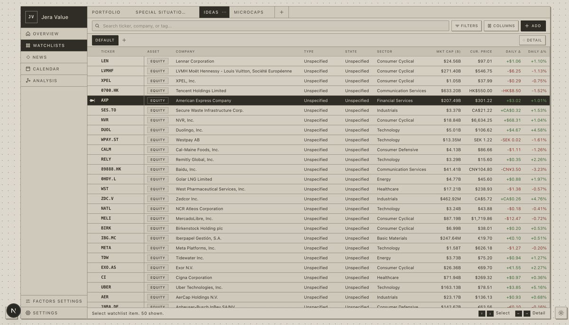
Task: Click Cal-Maine Foods, Inc.
Action: [x=197, y=150]
